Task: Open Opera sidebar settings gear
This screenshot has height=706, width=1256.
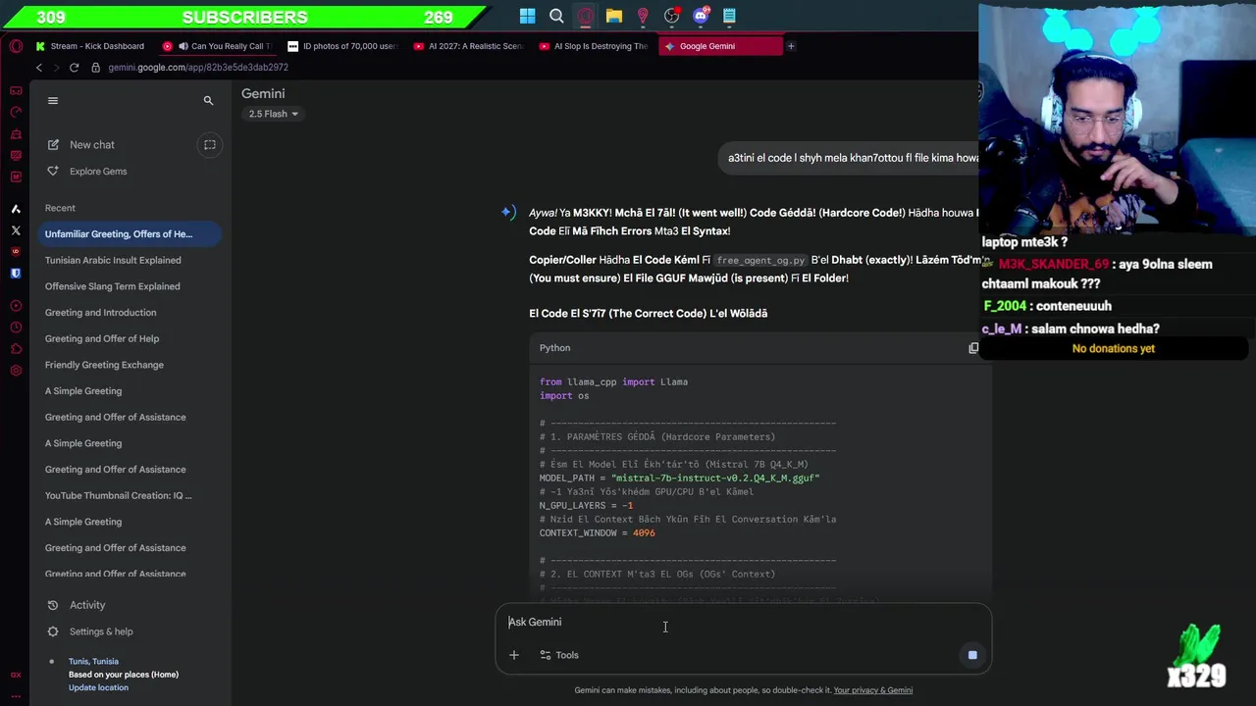Action: click(x=16, y=371)
